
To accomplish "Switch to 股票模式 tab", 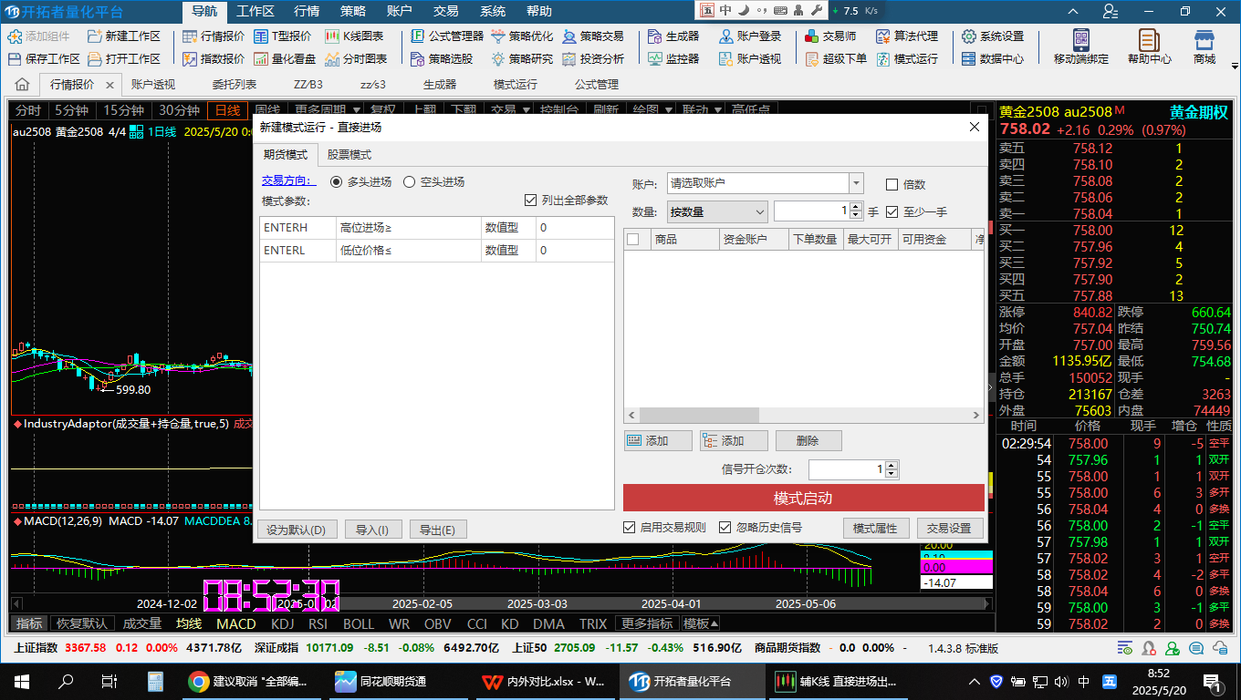I will click(x=349, y=155).
